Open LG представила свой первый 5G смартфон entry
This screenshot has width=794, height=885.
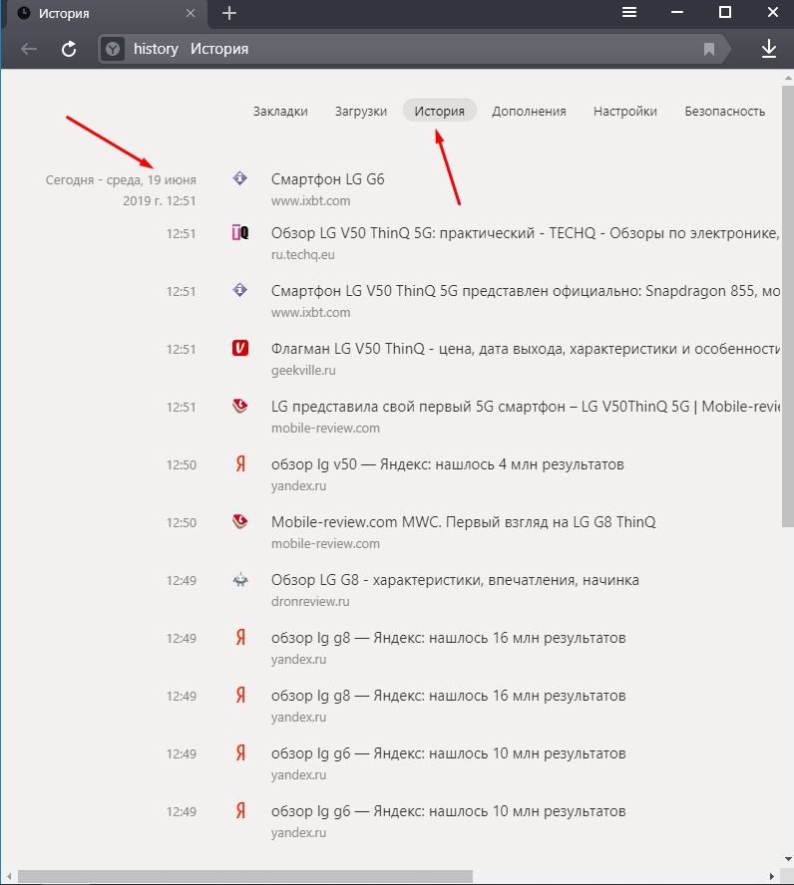[526, 407]
